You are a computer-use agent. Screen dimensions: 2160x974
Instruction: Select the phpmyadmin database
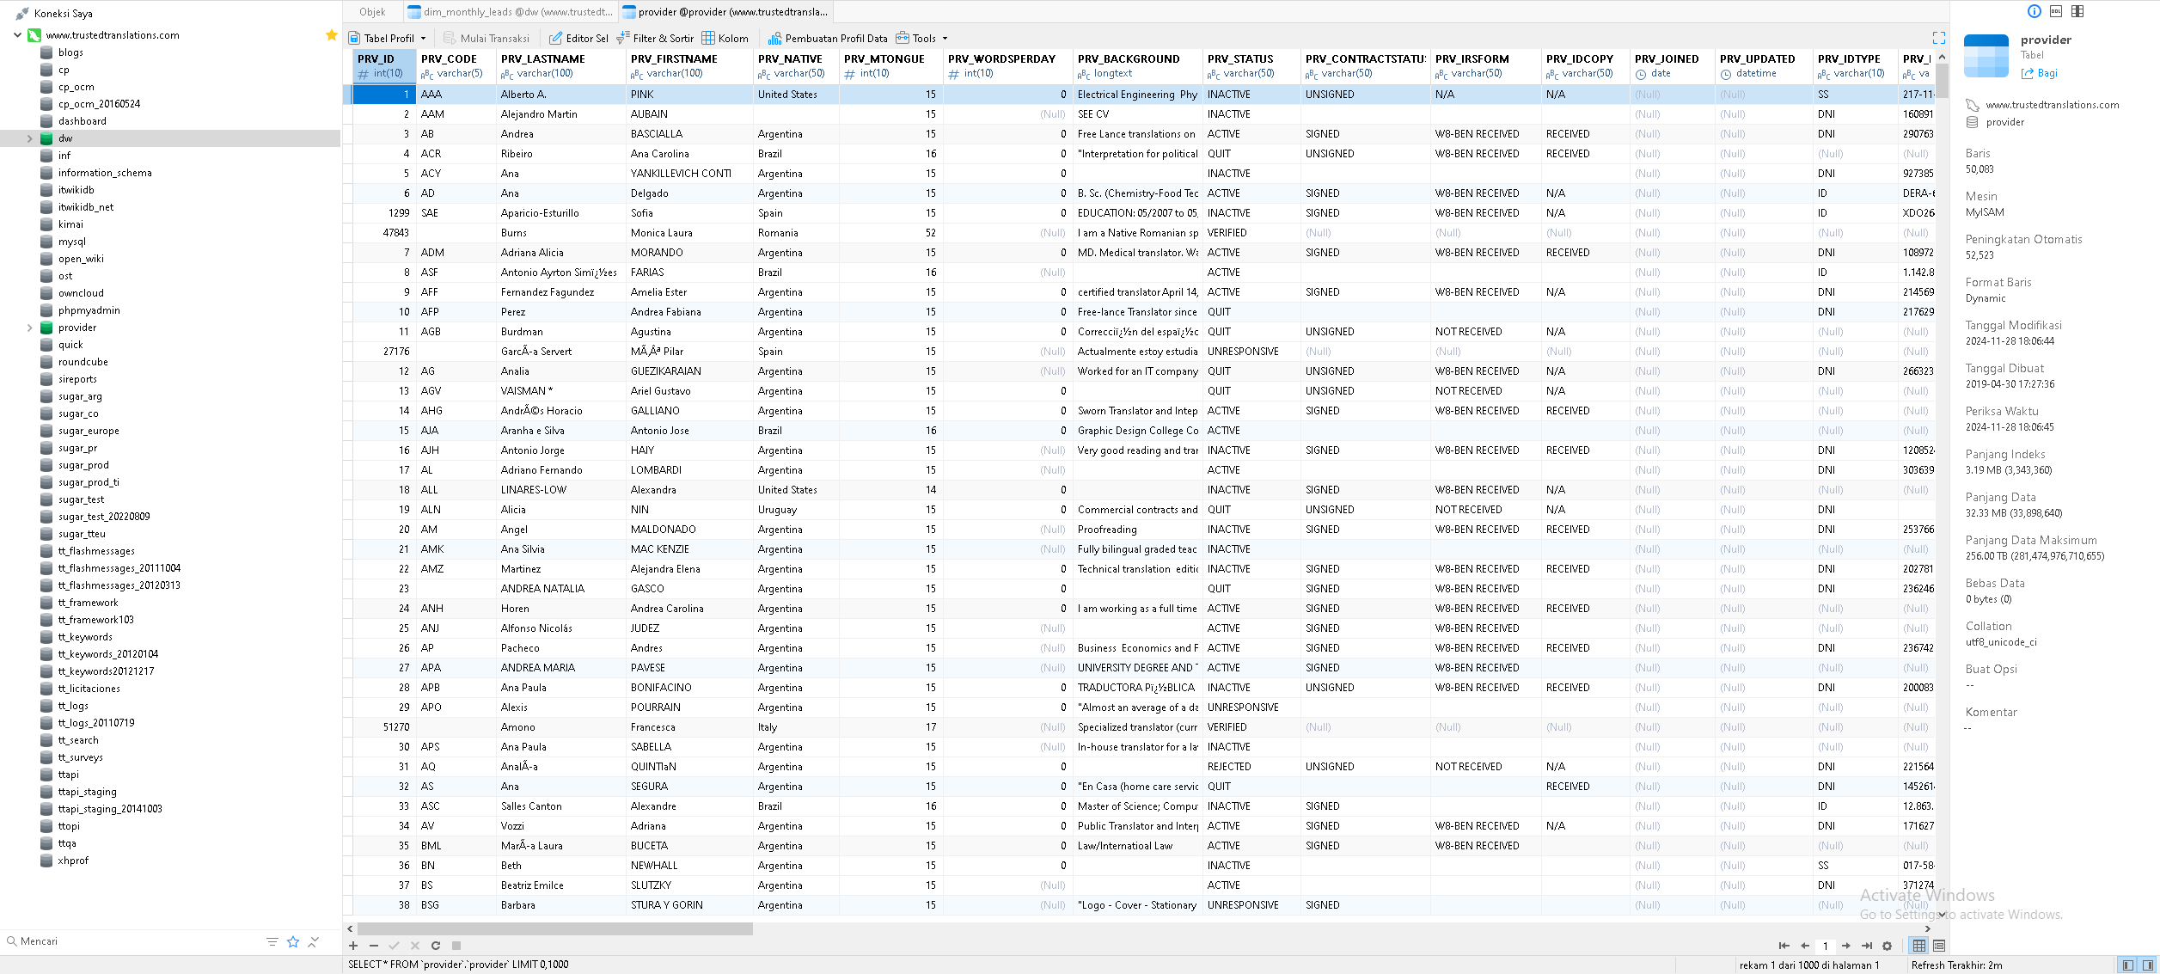[x=89, y=310]
